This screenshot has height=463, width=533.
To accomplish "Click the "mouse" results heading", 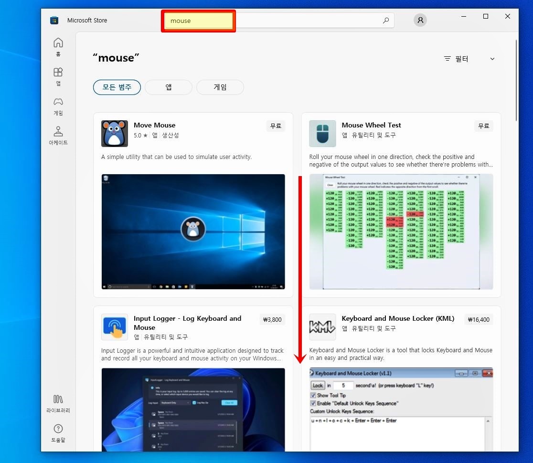I will [116, 58].
